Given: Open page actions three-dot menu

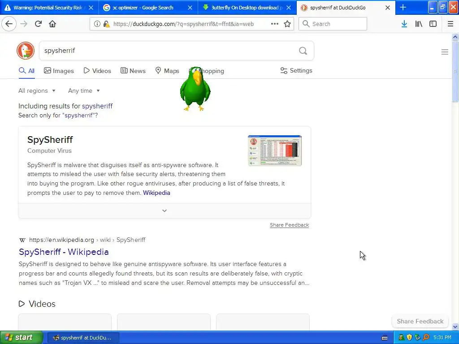Looking at the screenshot, I should point(275,24).
